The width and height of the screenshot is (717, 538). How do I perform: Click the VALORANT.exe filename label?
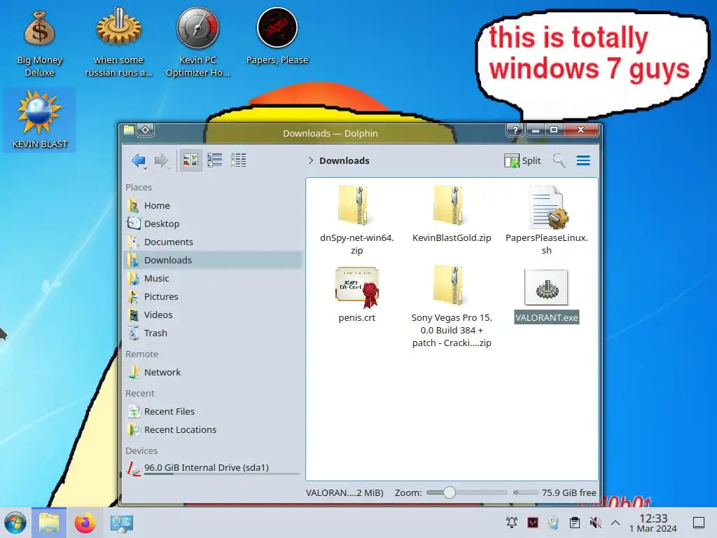546,317
